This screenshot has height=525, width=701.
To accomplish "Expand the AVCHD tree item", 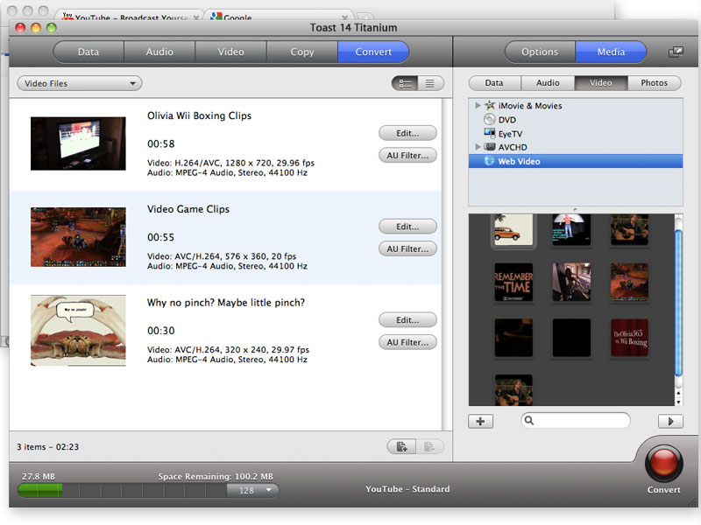I will click(478, 147).
